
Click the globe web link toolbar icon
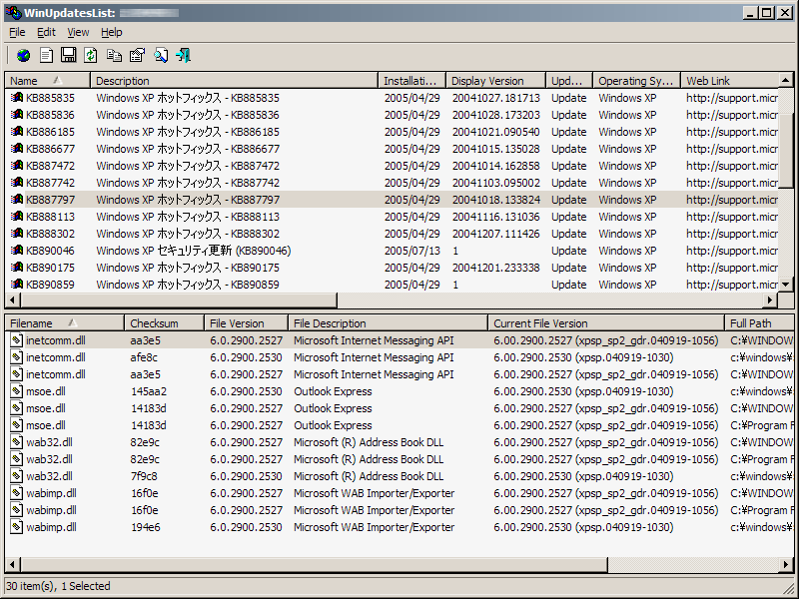23,55
